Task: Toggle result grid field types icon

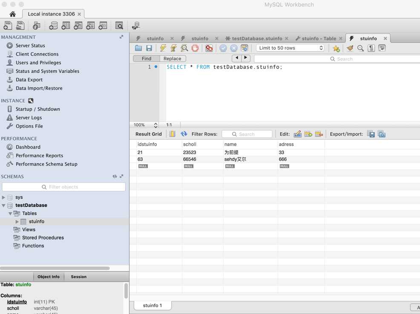Action: 172,134
